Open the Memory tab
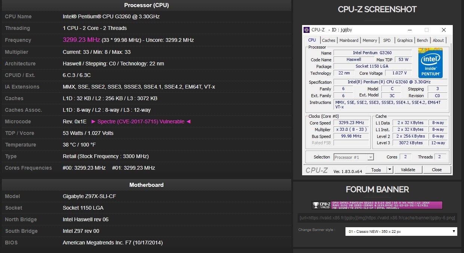Screen dimensions: 464x253 point(370,40)
